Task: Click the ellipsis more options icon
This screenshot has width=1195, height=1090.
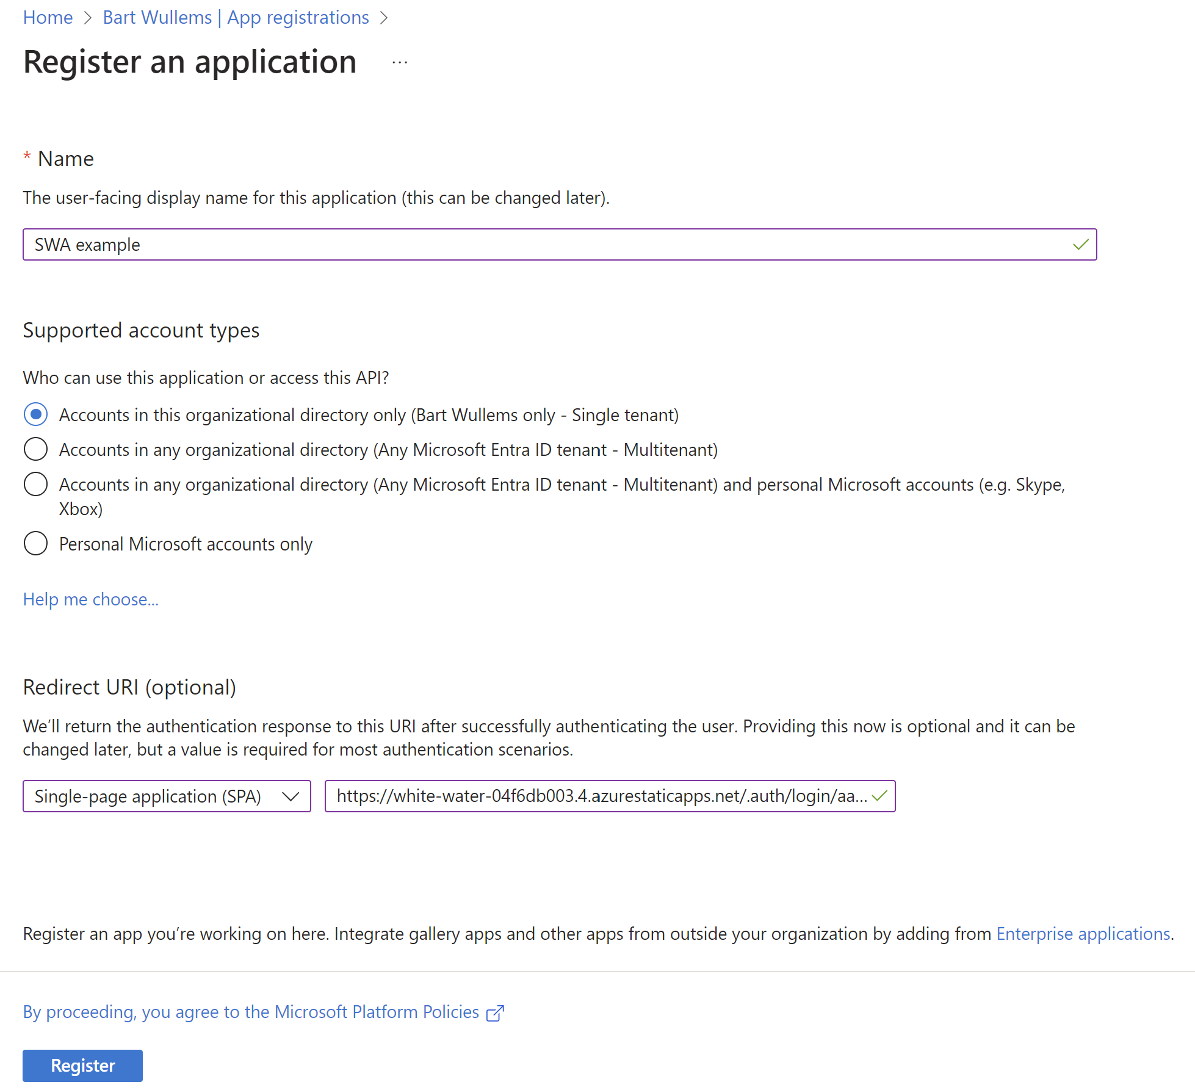Action: point(400,62)
